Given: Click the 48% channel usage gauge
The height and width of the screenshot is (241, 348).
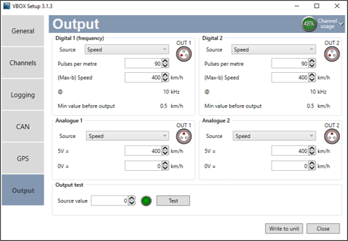Looking at the screenshot, I should tap(309, 23).
